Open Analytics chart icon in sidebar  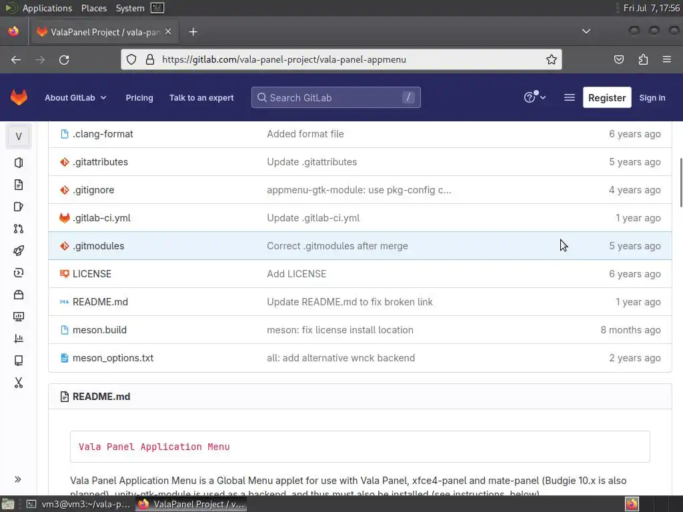[19, 338]
